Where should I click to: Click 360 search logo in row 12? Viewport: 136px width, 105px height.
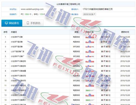[90, 90]
